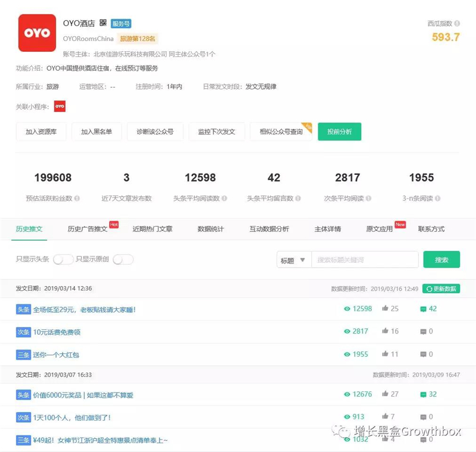476x452 pixels.
Task: Click the thumbs-up icon beside 27 likes
Action: pos(385,394)
